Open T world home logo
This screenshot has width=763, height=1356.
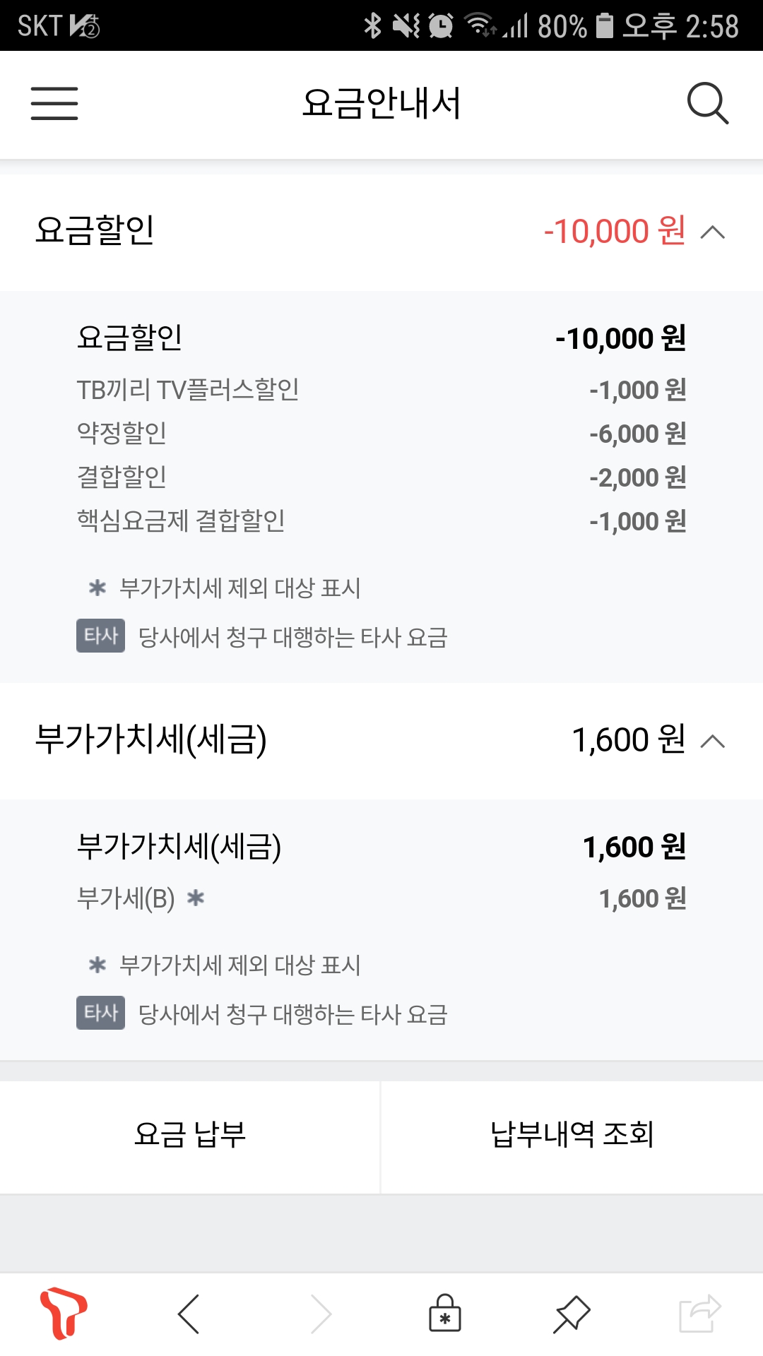tap(64, 1314)
